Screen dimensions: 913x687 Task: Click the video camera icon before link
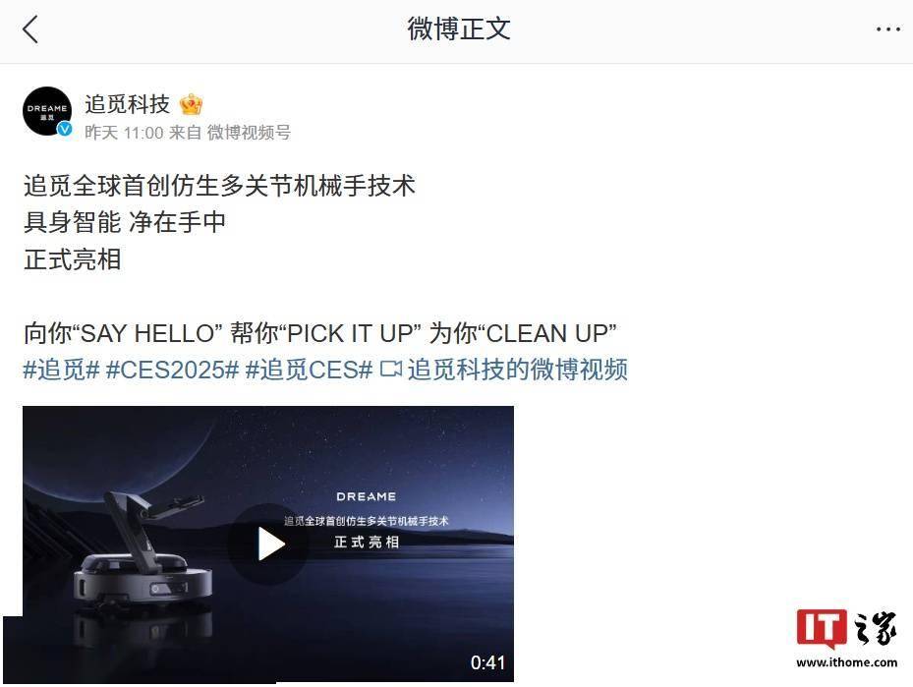tap(391, 370)
